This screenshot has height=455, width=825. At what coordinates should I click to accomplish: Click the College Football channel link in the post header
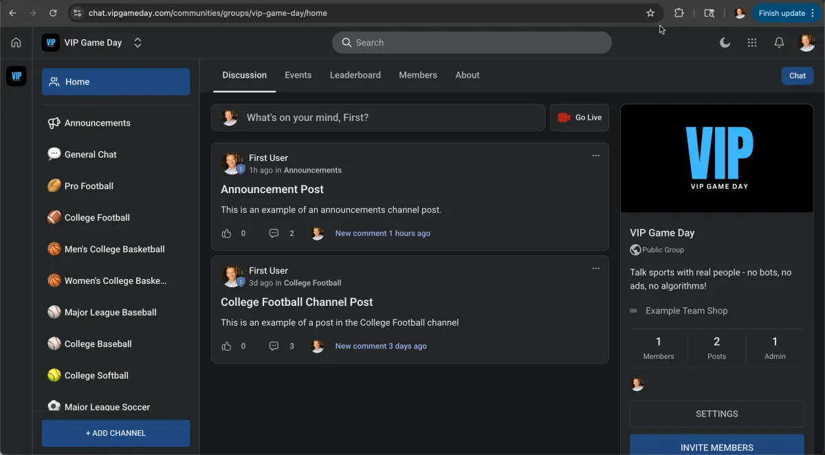coord(313,282)
